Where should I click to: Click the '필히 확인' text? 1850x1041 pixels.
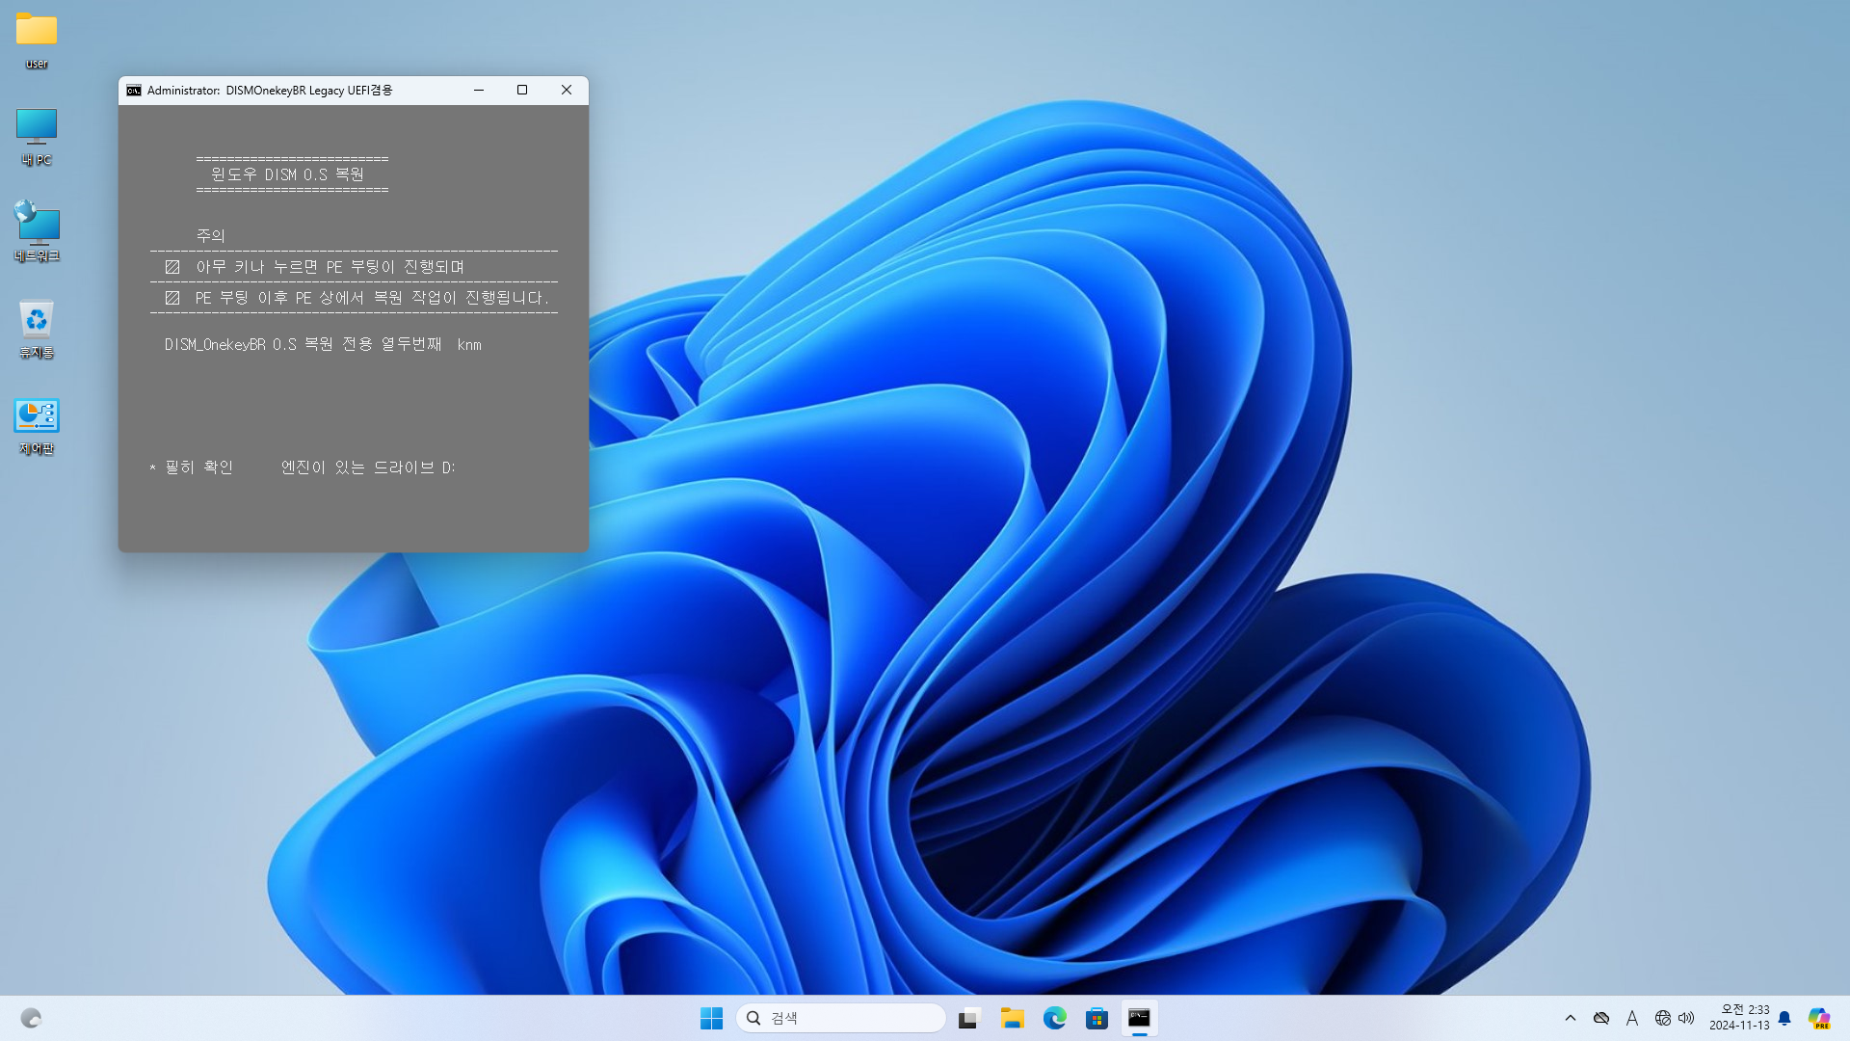point(198,467)
